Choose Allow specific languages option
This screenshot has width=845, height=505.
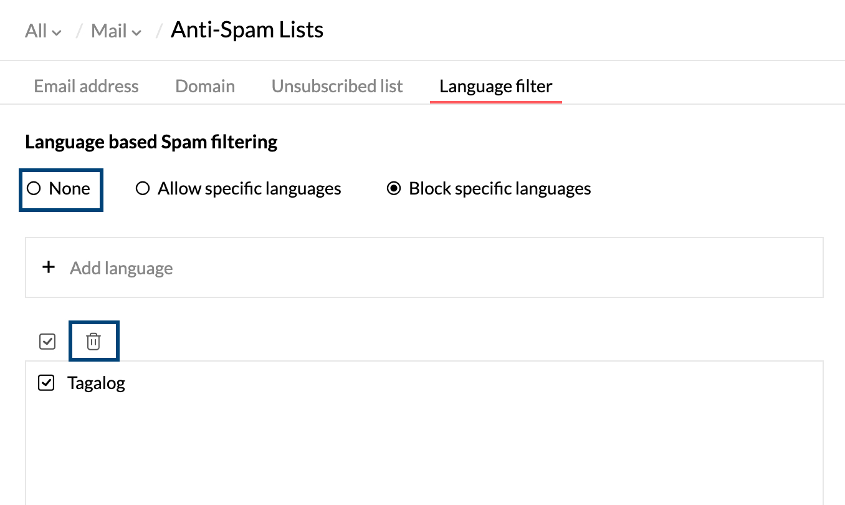click(143, 188)
